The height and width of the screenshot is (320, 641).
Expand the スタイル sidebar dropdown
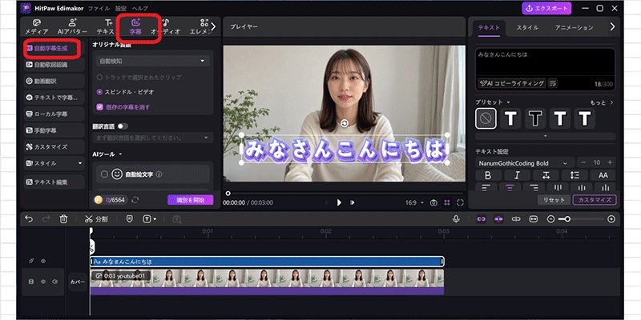80,163
